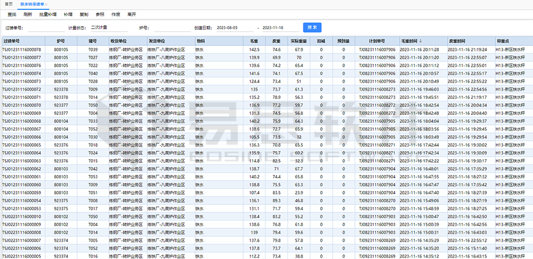Image resolution: width=533 pixels, height=259 pixels.
Task: Open the 计量状态 dropdown showing 二次计量
Action: pos(108,28)
